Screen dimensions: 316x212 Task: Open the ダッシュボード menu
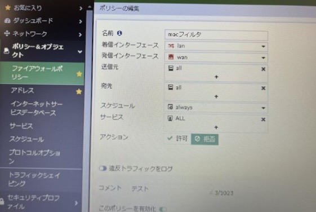tap(43, 21)
